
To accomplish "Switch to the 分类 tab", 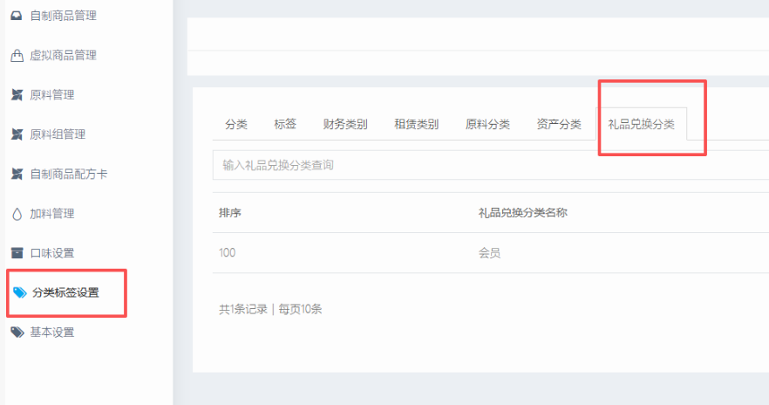I will point(236,124).
